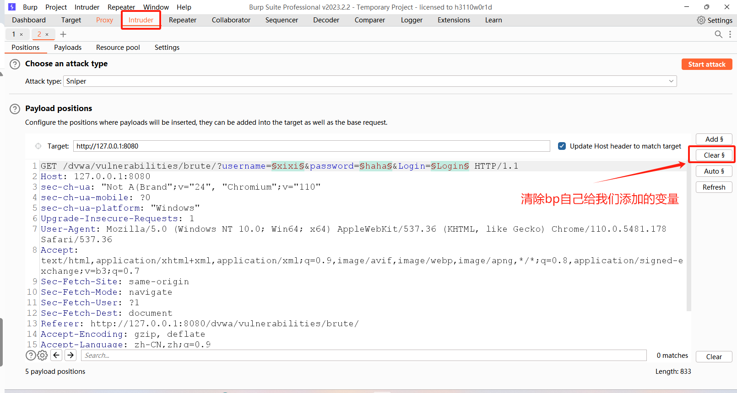737x393 pixels.
Task: Go to next search match arrow
Action: click(x=70, y=355)
